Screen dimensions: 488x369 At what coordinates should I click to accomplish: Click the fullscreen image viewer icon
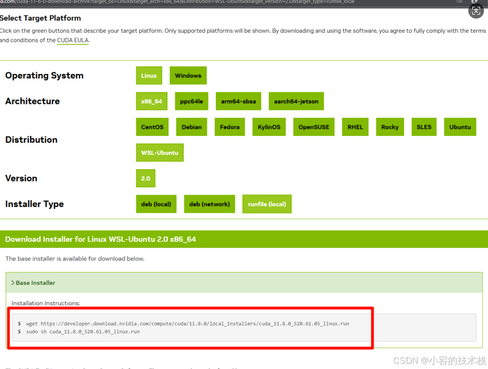476,11
